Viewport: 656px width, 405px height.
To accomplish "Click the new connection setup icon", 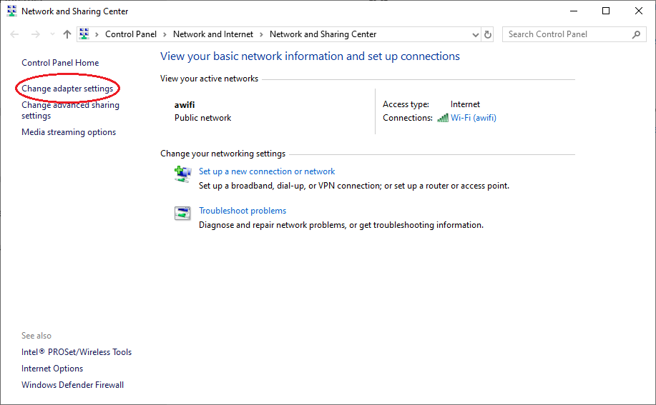I will [x=183, y=174].
